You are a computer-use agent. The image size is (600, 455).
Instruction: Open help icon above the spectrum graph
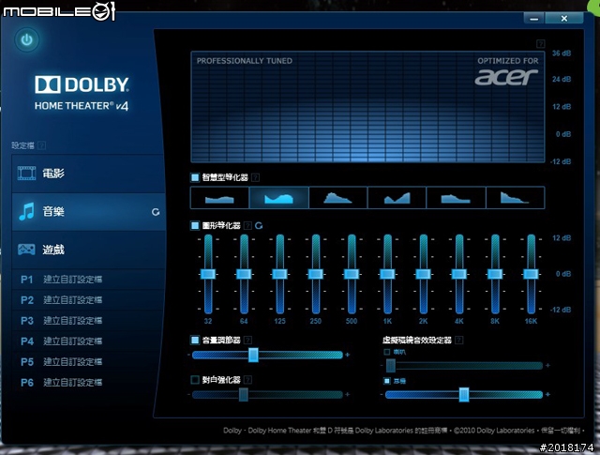(540, 44)
